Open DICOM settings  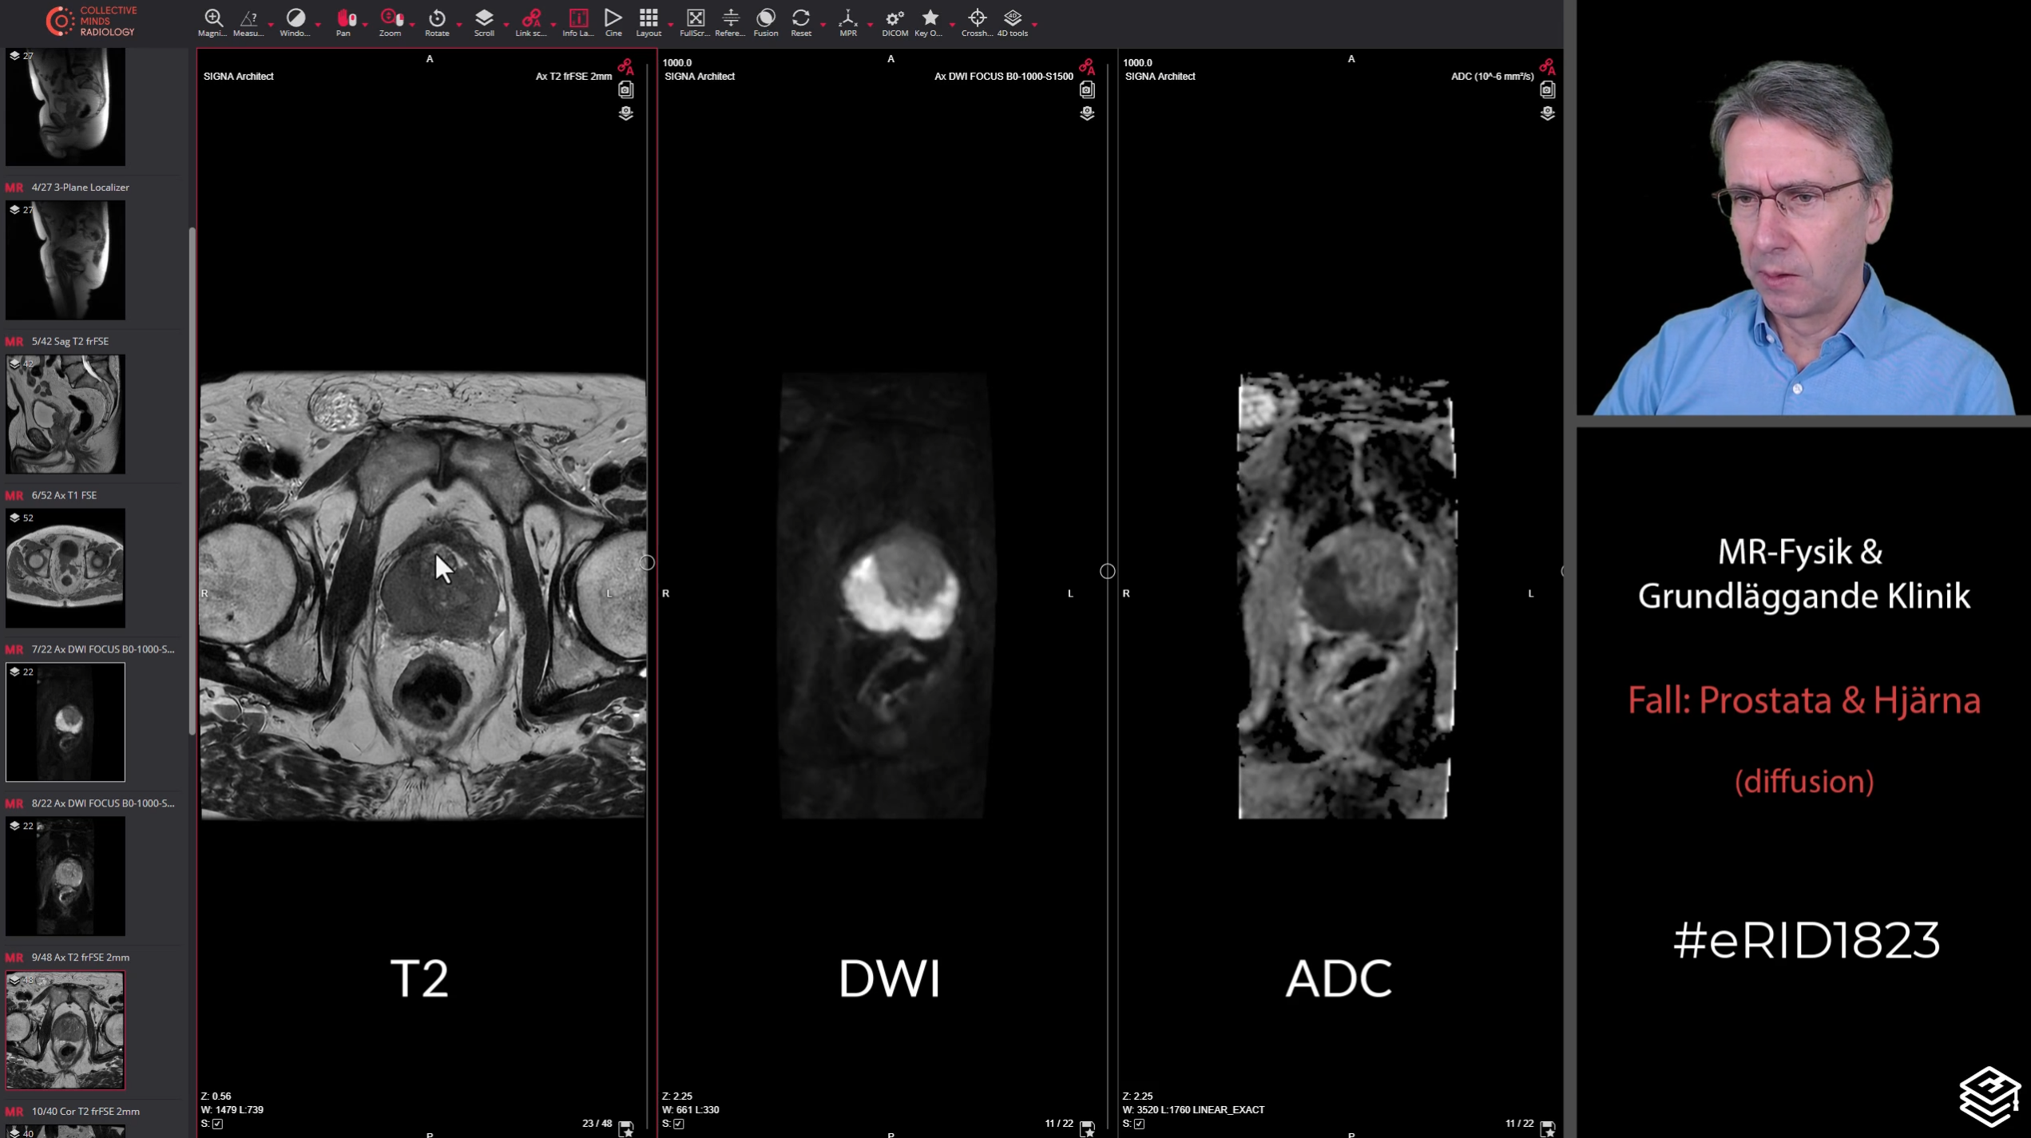pos(895,22)
